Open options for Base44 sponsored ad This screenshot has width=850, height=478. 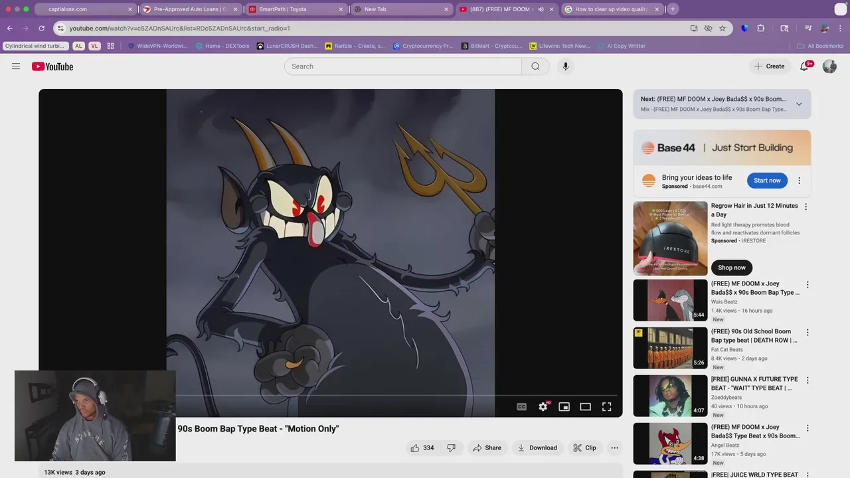pyautogui.click(x=799, y=181)
